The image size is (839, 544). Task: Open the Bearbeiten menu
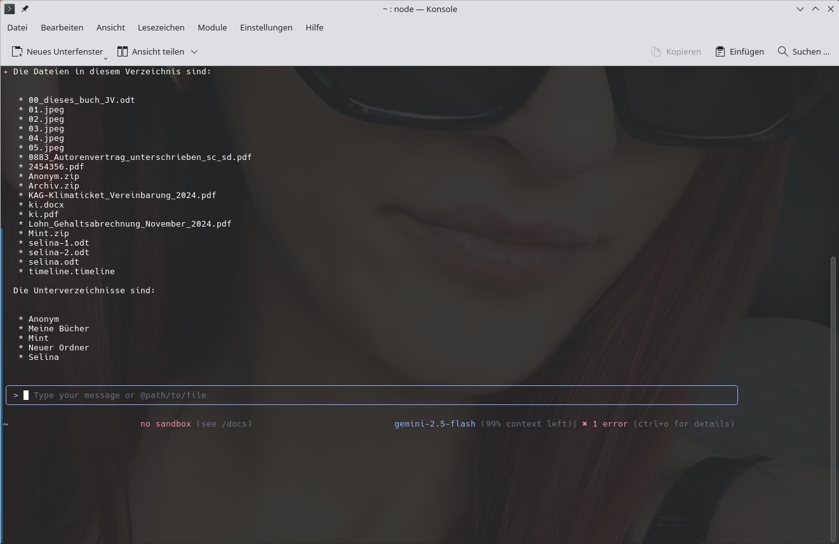62,27
